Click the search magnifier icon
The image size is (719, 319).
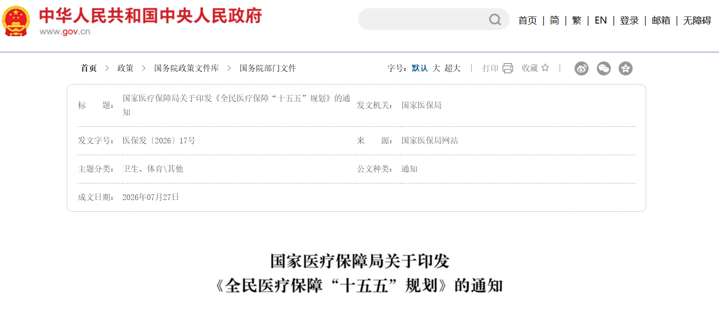coord(495,20)
